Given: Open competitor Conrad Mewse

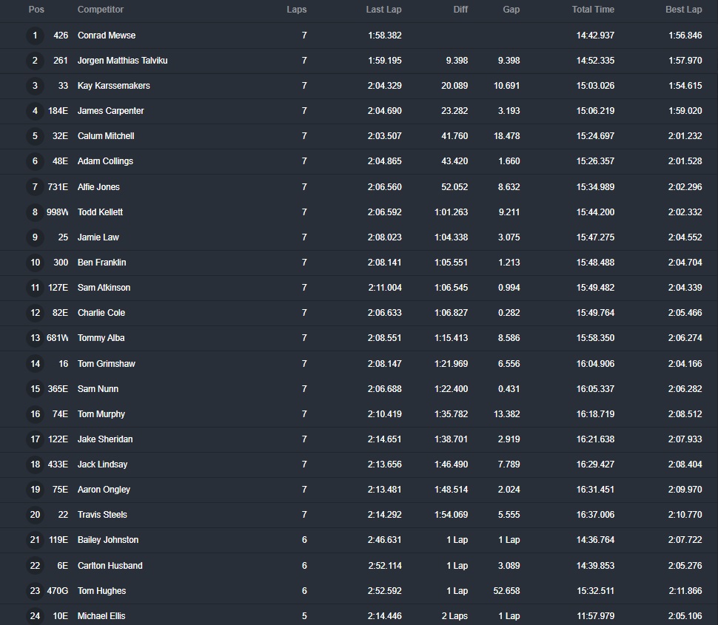Looking at the screenshot, I should coord(107,36).
